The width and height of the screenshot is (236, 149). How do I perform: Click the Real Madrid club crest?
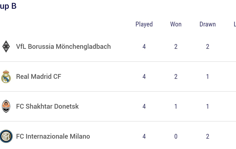click(6, 77)
